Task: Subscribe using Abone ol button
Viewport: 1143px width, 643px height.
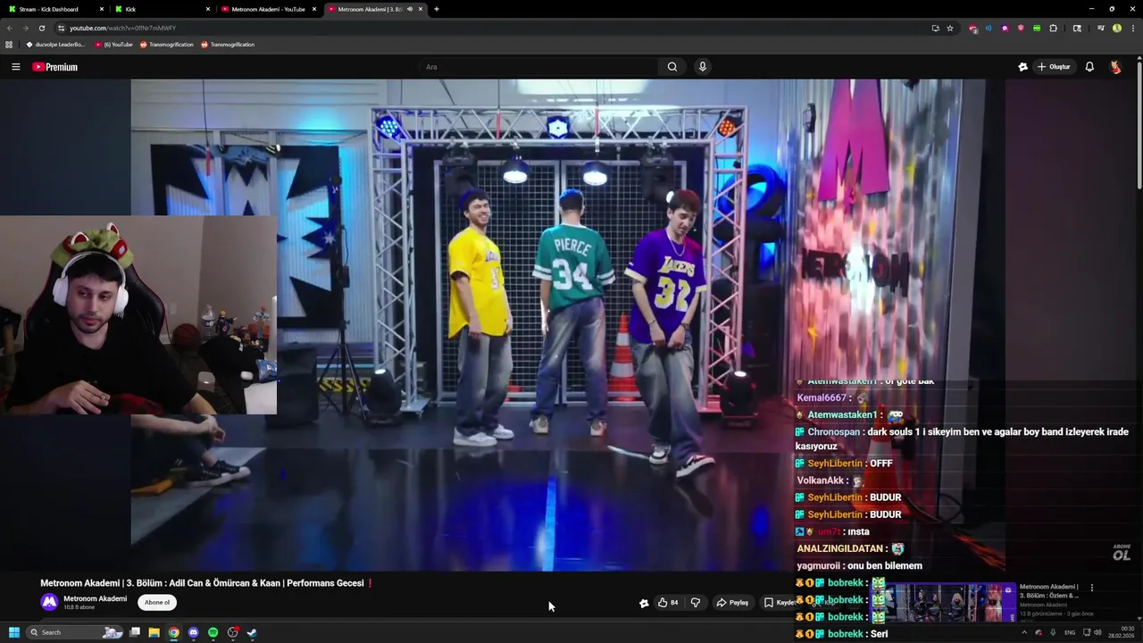Action: point(157,603)
